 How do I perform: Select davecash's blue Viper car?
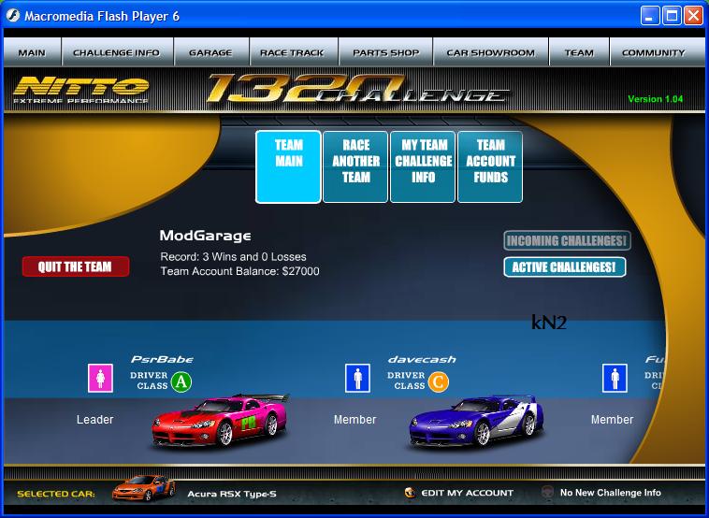(477, 423)
